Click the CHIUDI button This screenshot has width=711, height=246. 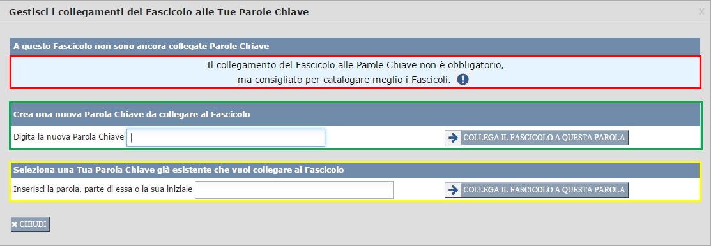(x=31, y=225)
